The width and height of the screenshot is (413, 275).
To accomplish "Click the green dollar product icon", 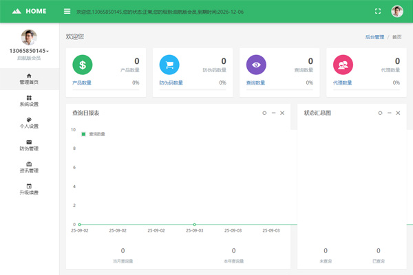I will pos(83,65).
